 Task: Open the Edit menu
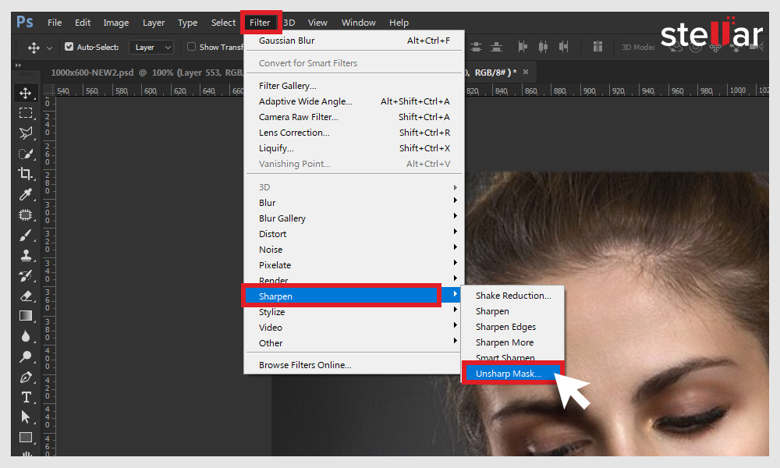[83, 23]
